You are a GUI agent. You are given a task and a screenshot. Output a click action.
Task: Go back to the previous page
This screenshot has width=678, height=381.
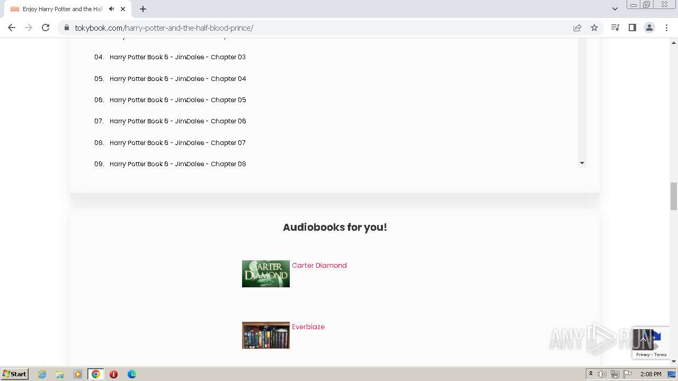tap(12, 28)
